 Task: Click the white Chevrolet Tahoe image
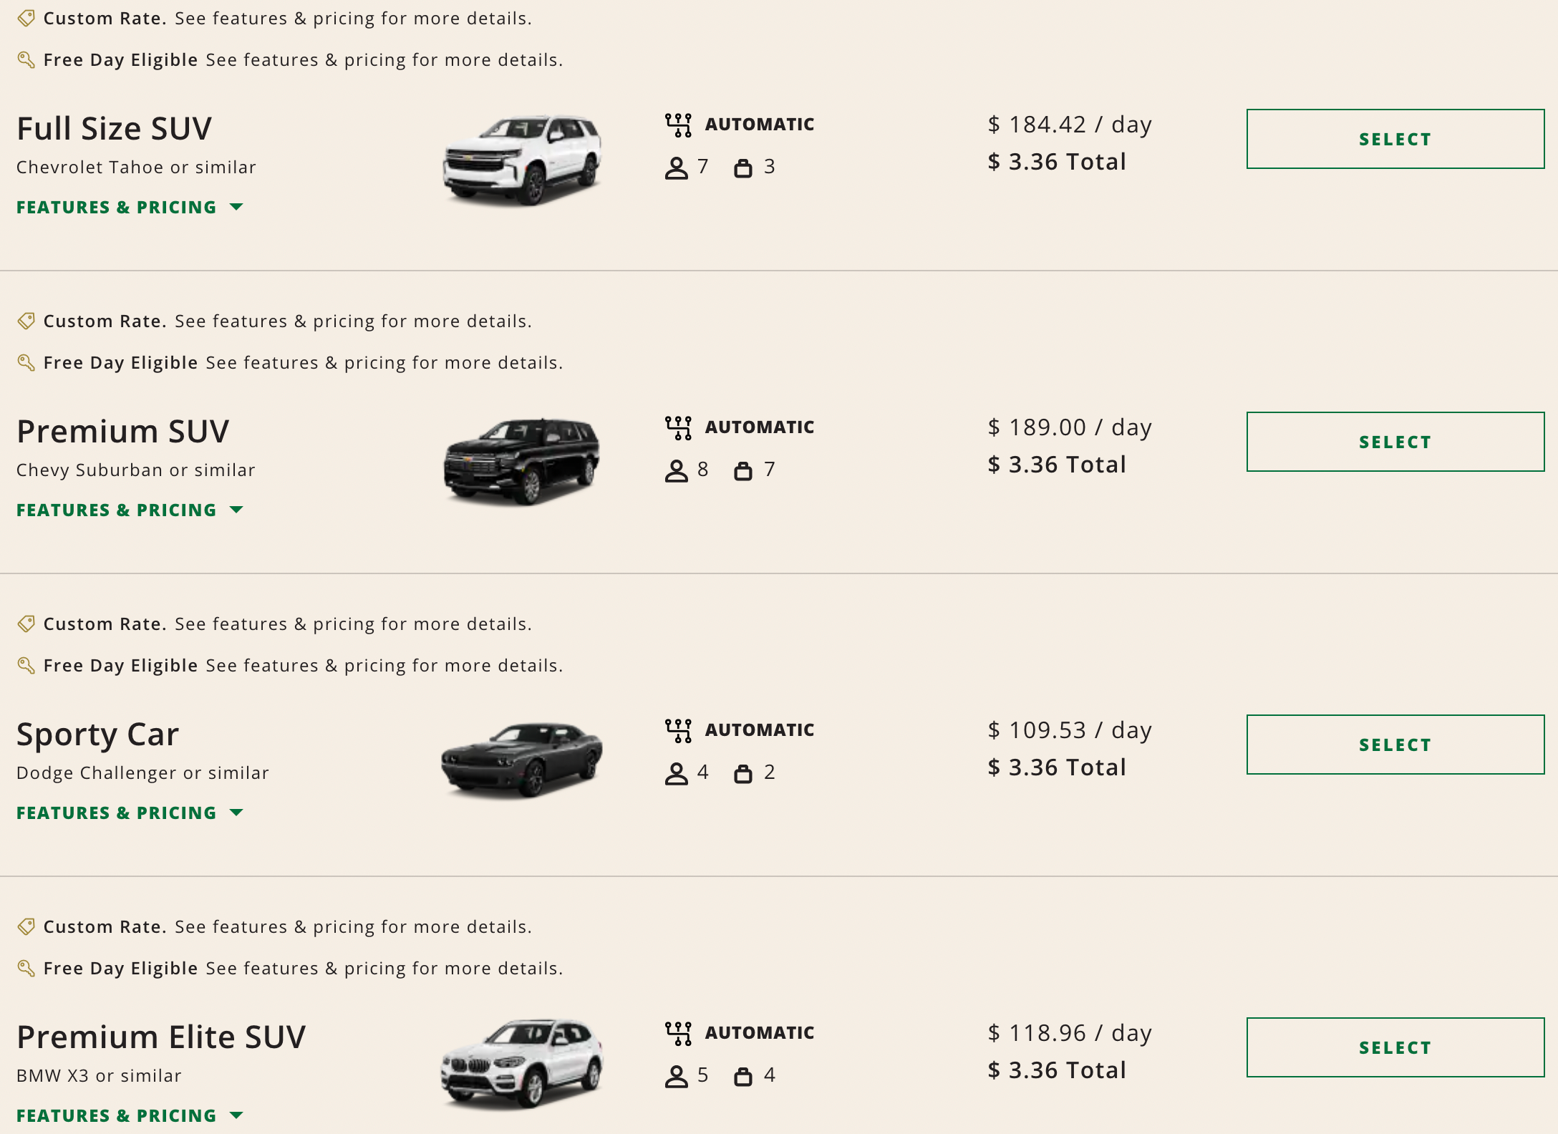[522, 159]
